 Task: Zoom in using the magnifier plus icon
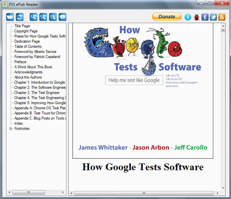(34, 17)
